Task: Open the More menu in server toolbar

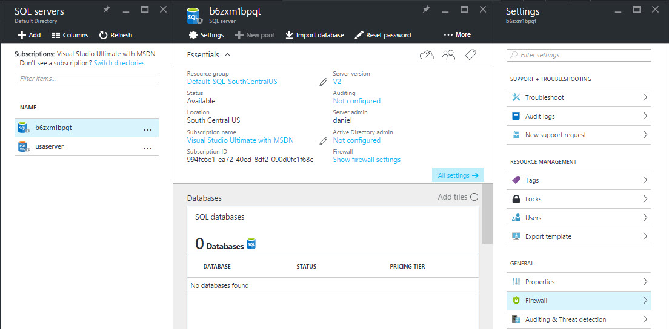Action: coord(457,35)
